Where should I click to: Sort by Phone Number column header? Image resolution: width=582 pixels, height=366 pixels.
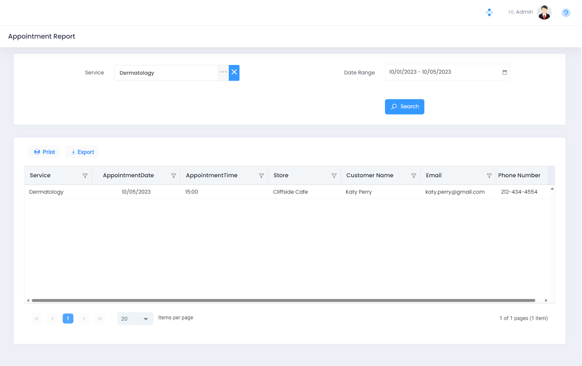tap(519, 175)
